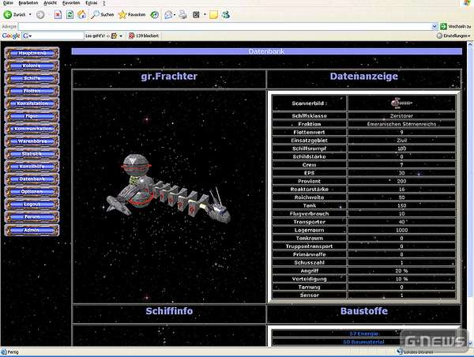The width and height of the screenshot is (474, 357).
Task: Click the 57 Energie entry
Action: tap(363, 334)
